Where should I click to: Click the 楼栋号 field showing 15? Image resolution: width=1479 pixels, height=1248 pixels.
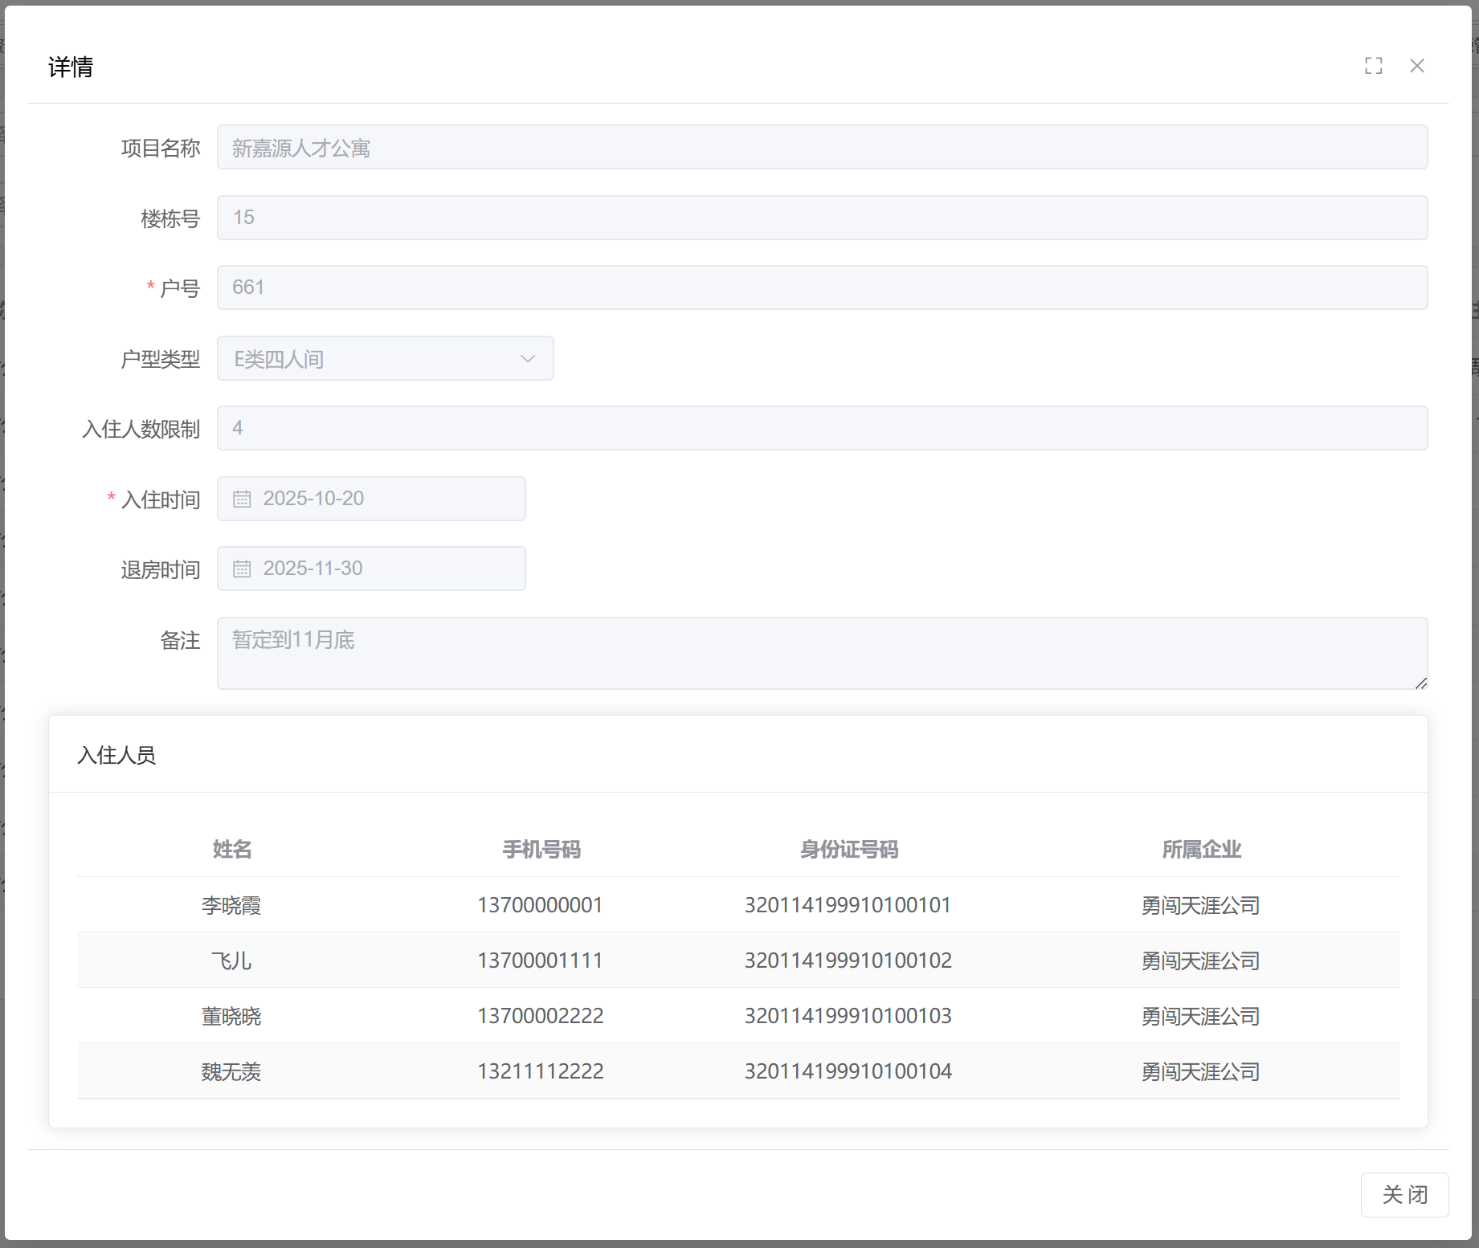pos(821,218)
